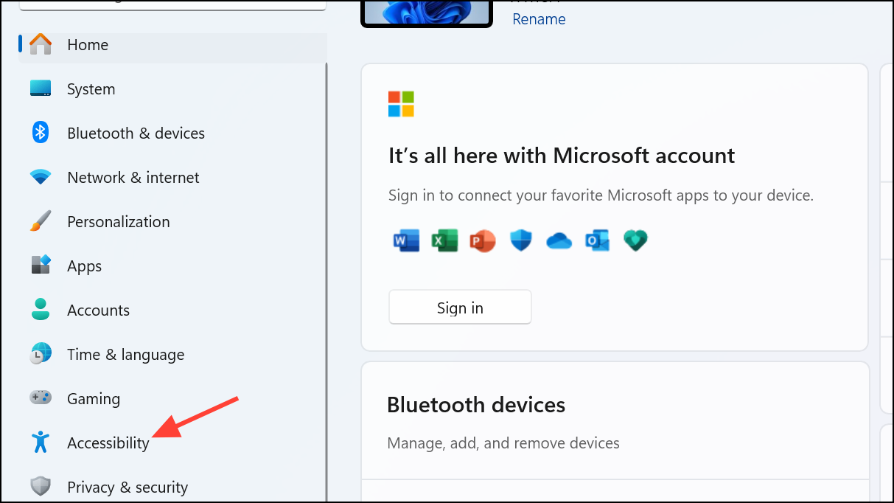This screenshot has height=503, width=894.
Task: Click the Accounts person icon
Action: pos(41,309)
